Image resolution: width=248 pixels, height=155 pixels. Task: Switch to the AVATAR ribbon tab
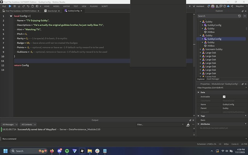[66, 6]
